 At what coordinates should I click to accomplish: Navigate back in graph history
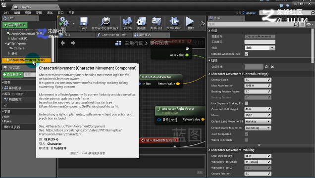click(x=63, y=43)
